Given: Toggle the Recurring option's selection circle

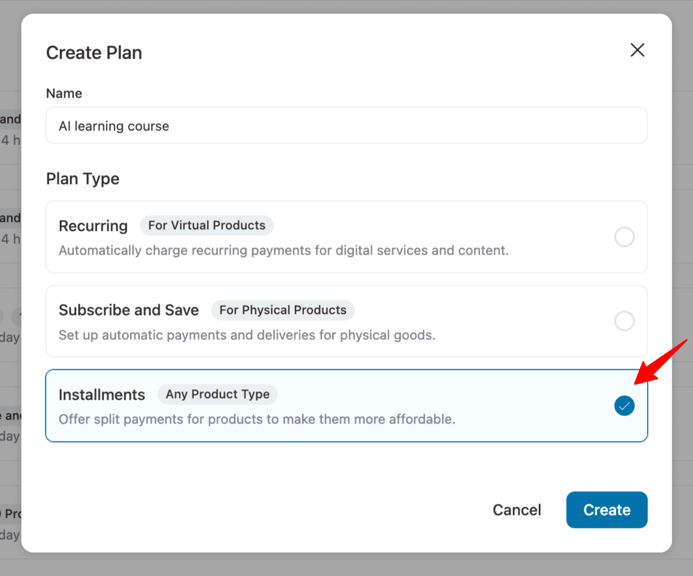Looking at the screenshot, I should [624, 237].
